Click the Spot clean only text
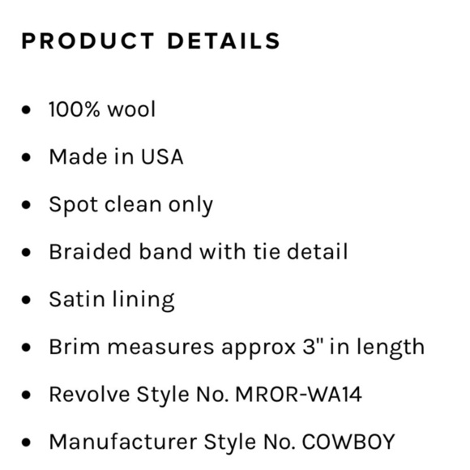Viewport: 470px width, 470px height. coord(131,205)
